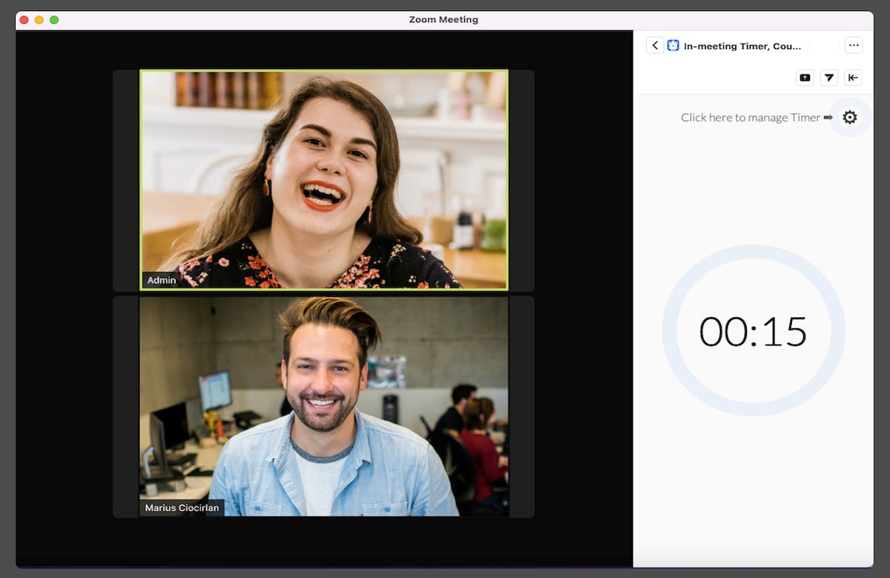Click the share screen icon in app panel
This screenshot has width=890, height=578.
(805, 78)
